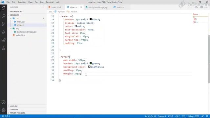
Task: Place cursor on the .header a selector
Action: pyautogui.click(x=66, y=16)
